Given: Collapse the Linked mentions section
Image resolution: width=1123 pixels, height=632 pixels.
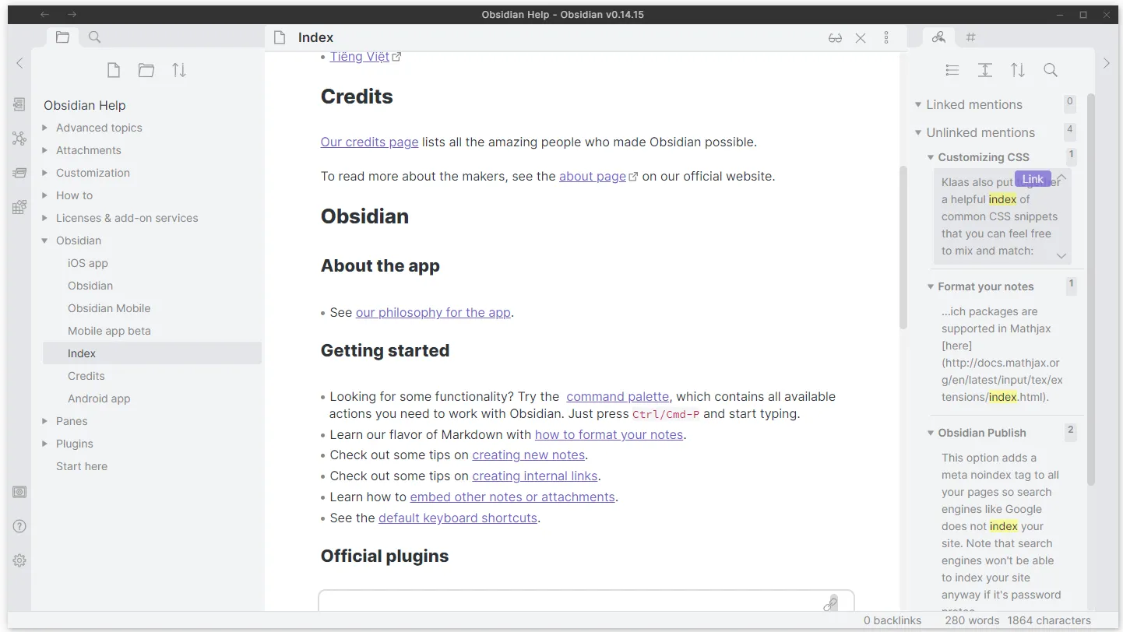Looking at the screenshot, I should (919, 104).
